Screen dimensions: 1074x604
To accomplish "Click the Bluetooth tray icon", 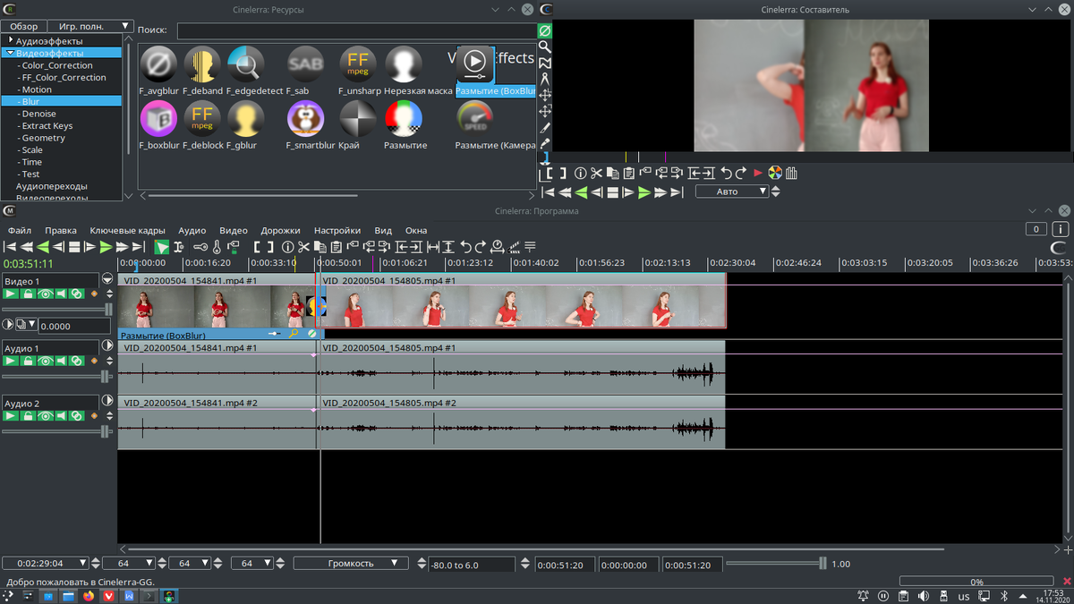I will [1003, 595].
